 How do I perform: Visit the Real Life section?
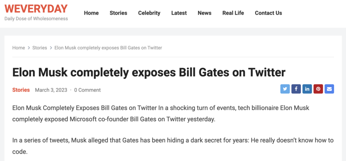[x=233, y=13]
